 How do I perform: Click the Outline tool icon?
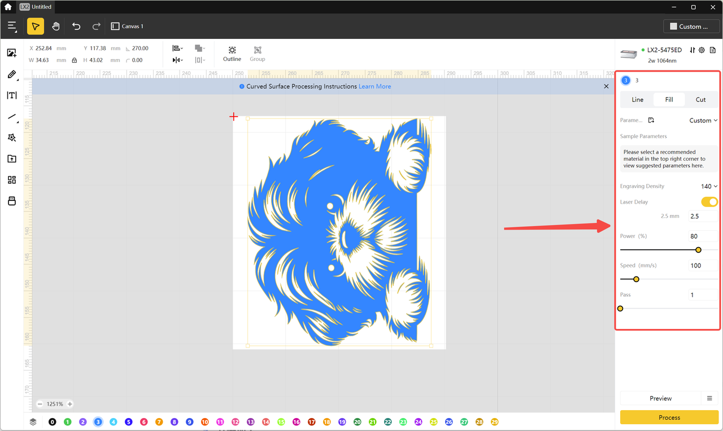tap(232, 50)
